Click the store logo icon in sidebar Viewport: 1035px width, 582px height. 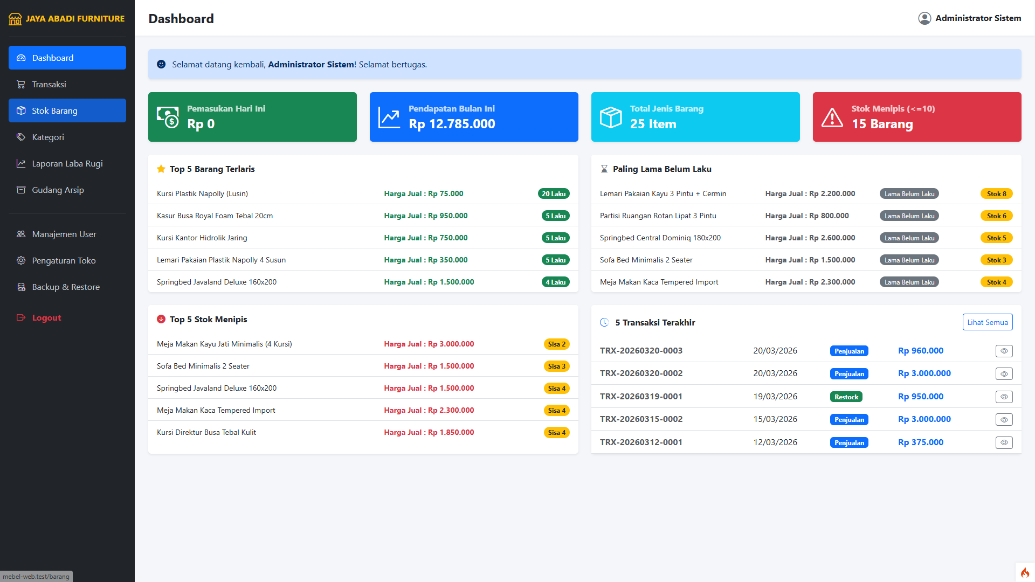click(x=15, y=19)
